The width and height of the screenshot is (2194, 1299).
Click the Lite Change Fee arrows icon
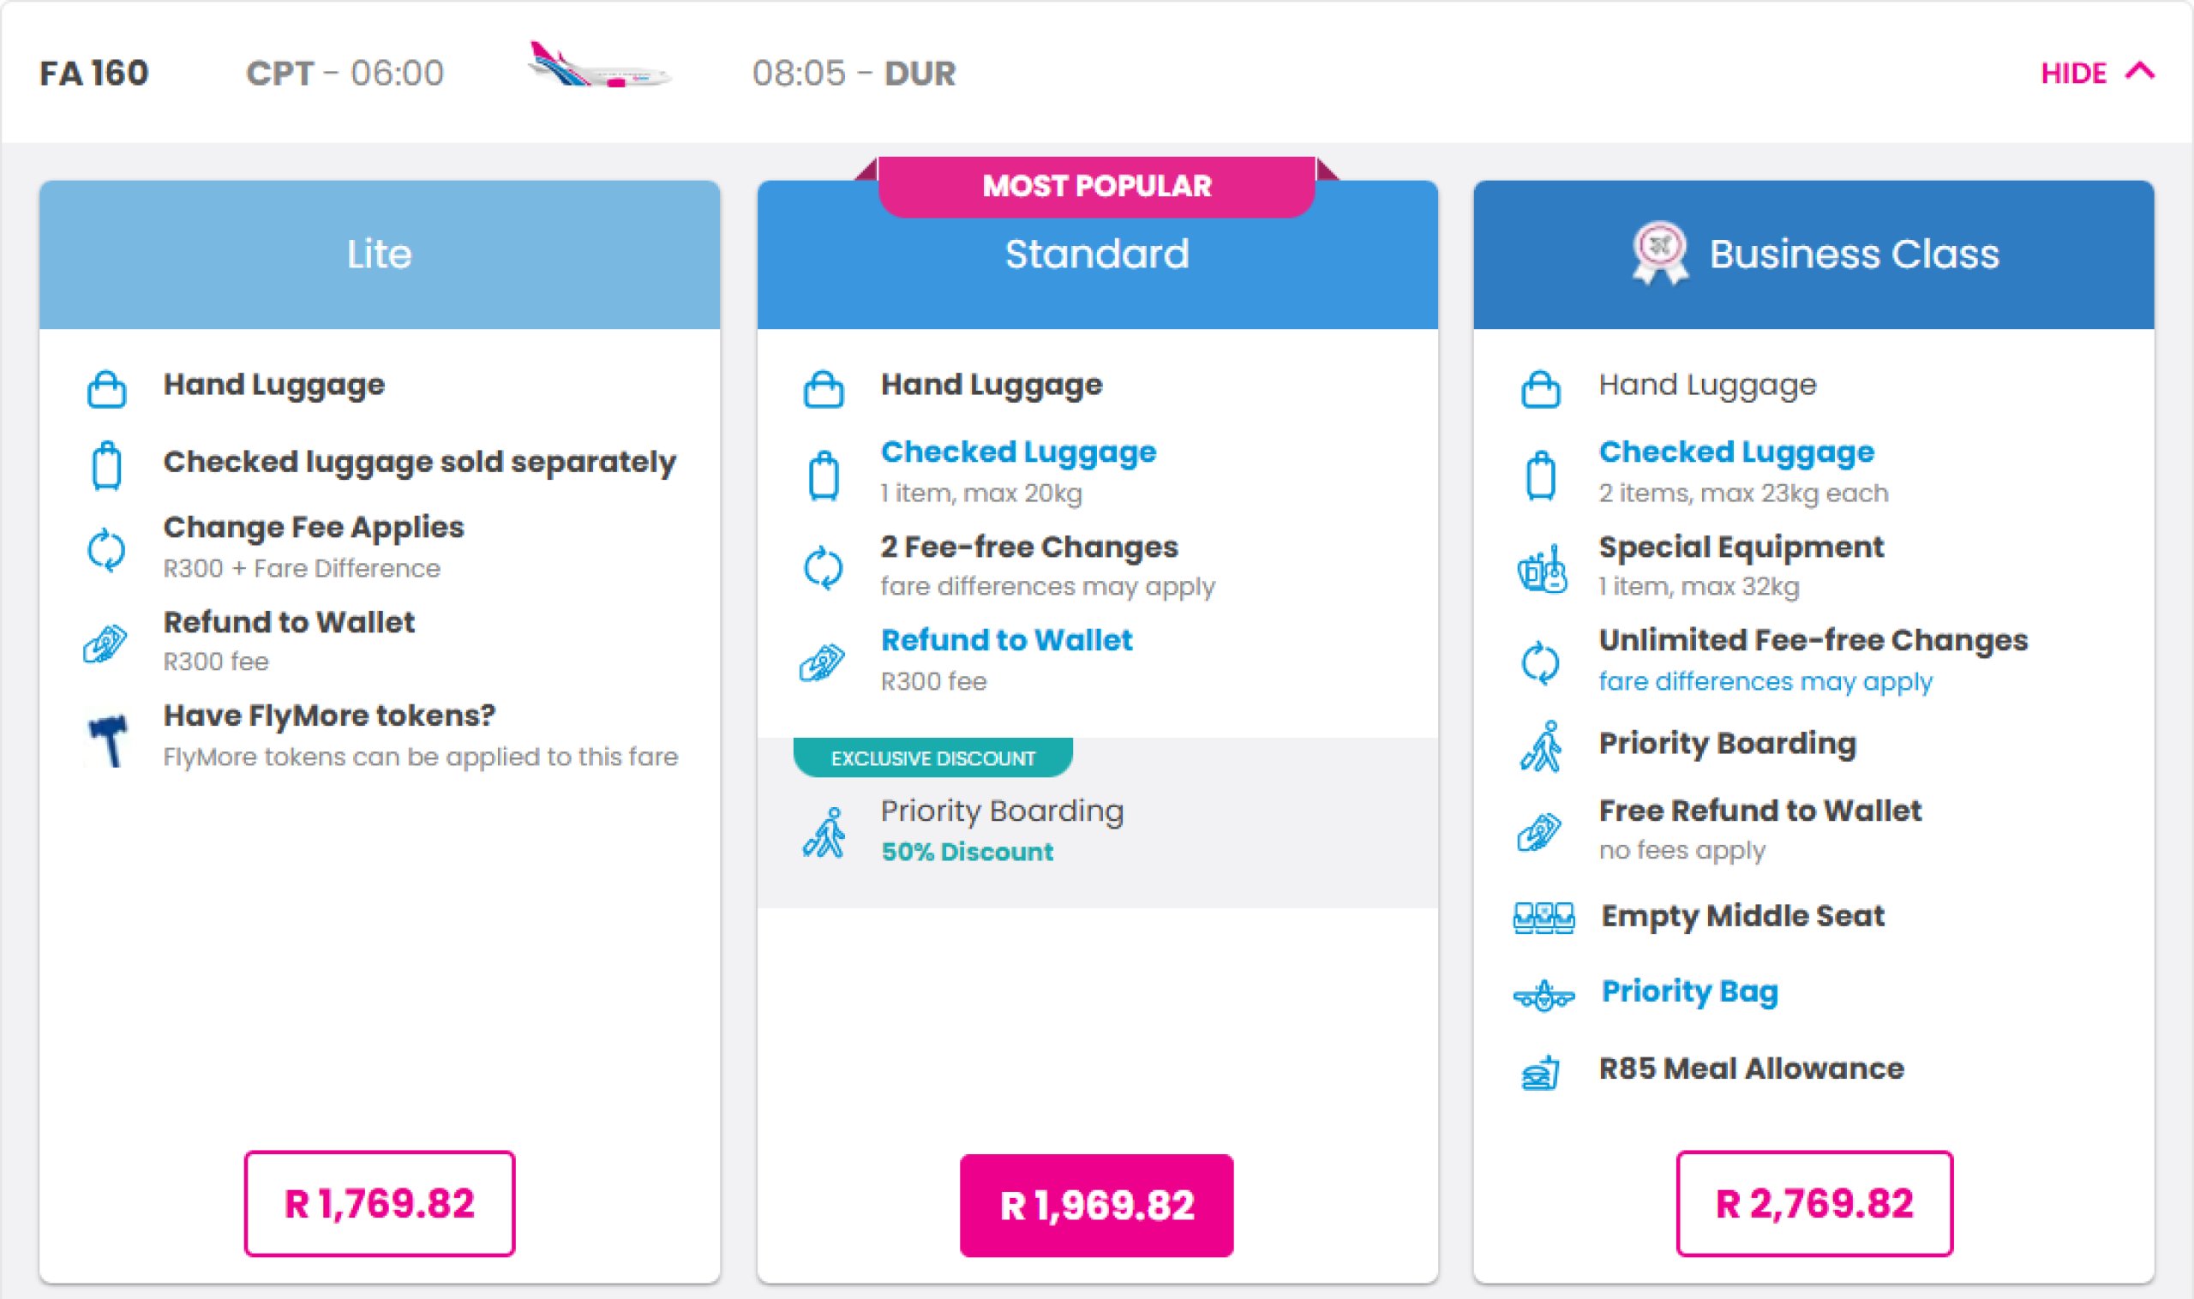click(107, 550)
